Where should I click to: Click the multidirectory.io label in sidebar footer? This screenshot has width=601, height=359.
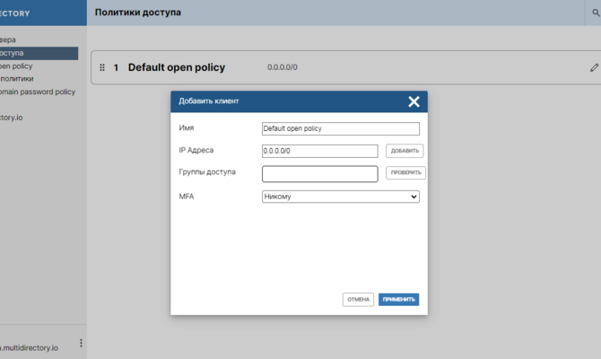(x=30, y=347)
